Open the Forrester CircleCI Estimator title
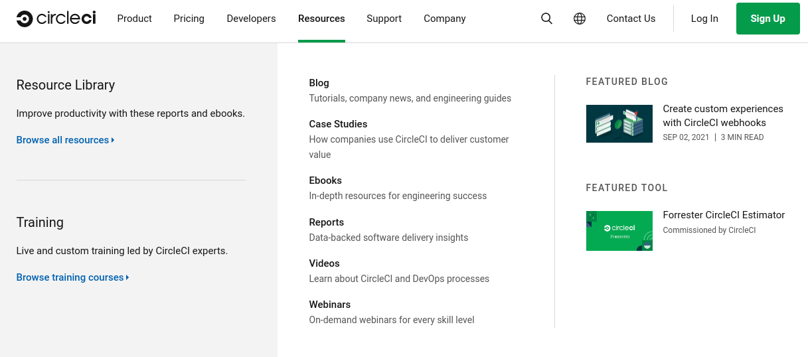808x357 pixels. point(724,215)
